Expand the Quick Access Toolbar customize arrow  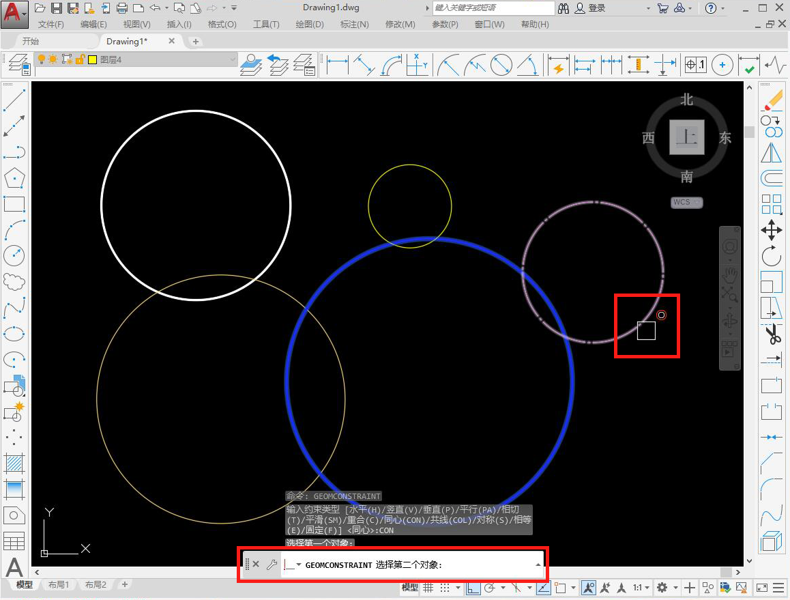(x=234, y=8)
